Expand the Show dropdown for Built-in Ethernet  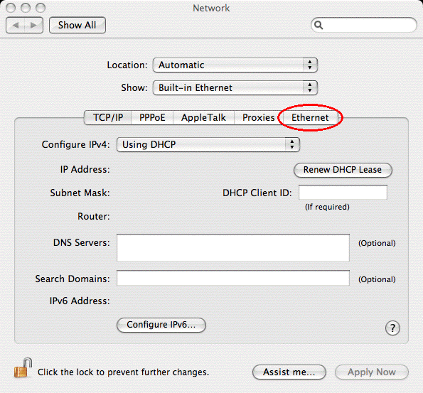[235, 87]
